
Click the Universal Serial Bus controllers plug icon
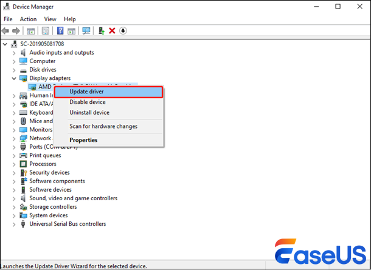pyautogui.click(x=23, y=224)
